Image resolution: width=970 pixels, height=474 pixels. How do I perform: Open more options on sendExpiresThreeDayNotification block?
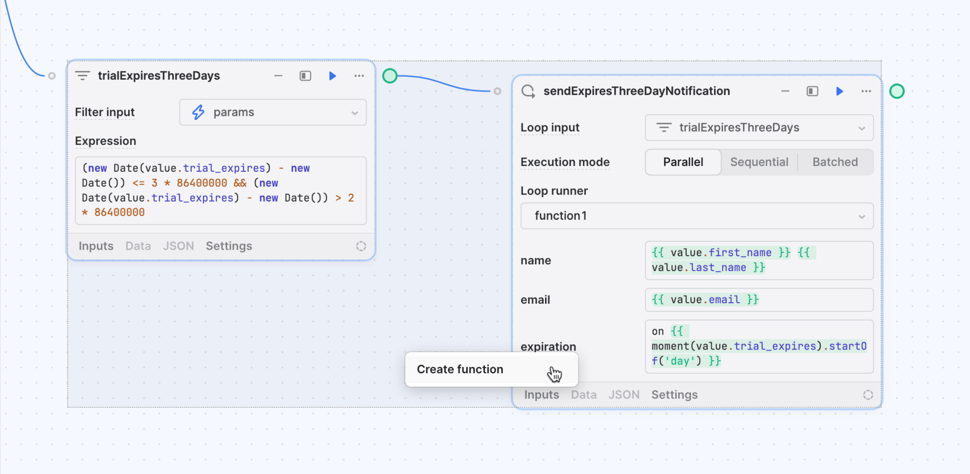click(866, 92)
